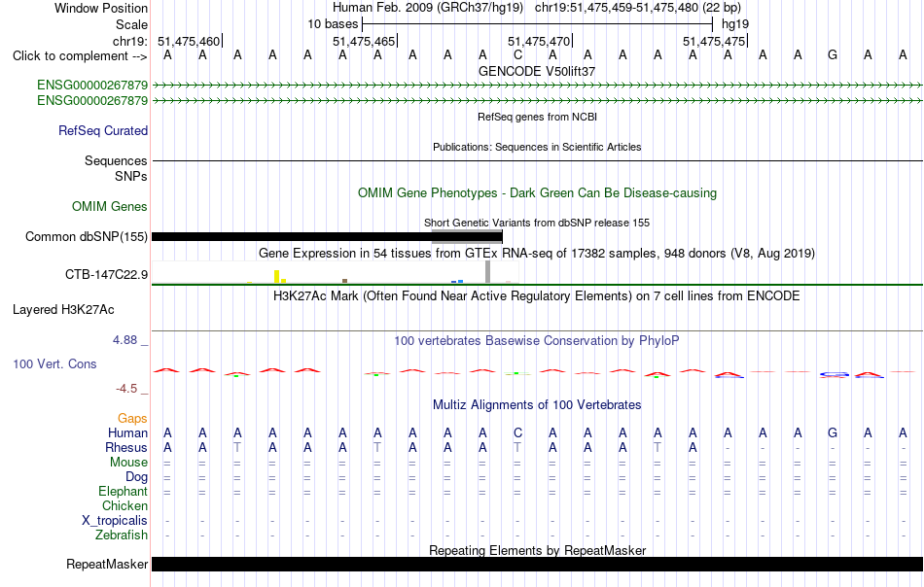Open the OMIM Genes track label
This screenshot has width=924, height=587.
(x=109, y=207)
